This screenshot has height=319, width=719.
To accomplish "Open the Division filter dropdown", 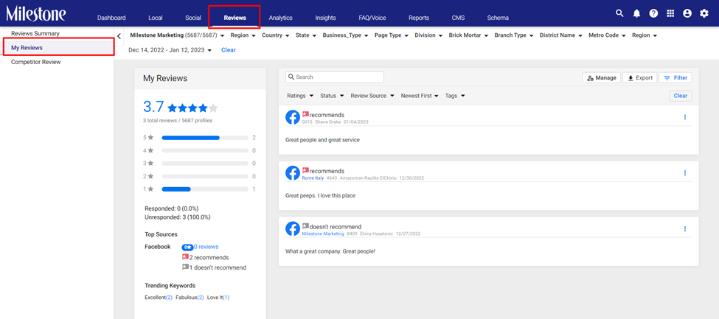I will click(x=428, y=35).
